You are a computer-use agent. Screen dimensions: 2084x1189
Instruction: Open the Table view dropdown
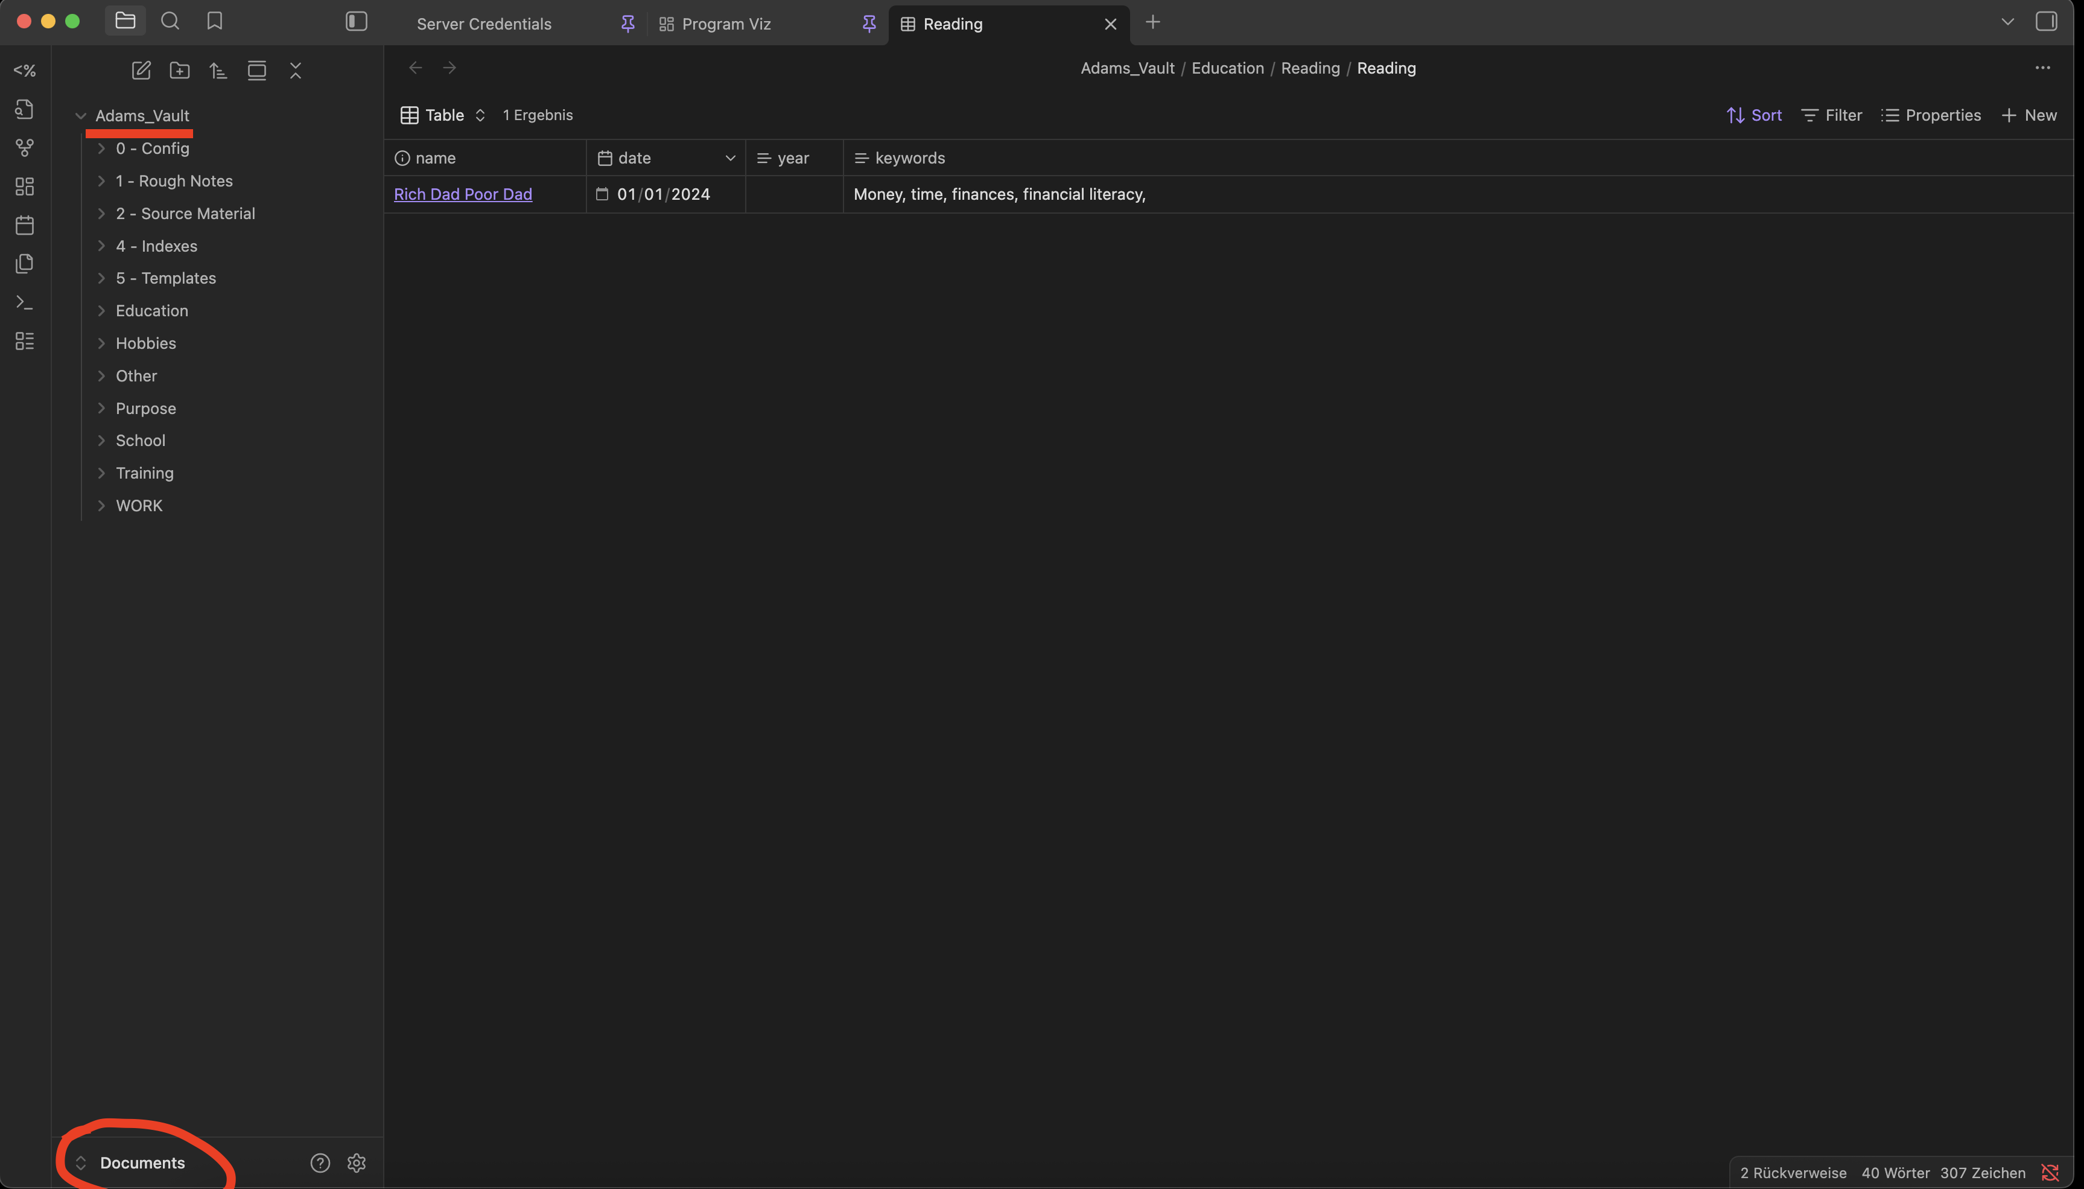443,115
